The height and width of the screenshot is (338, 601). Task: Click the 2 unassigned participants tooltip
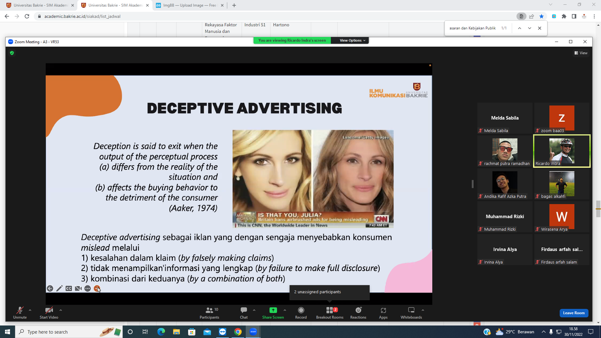pyautogui.click(x=329, y=292)
